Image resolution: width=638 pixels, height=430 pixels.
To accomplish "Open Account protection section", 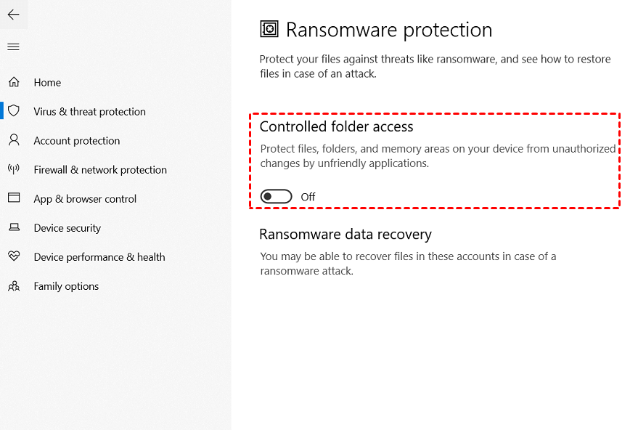I will coord(76,141).
